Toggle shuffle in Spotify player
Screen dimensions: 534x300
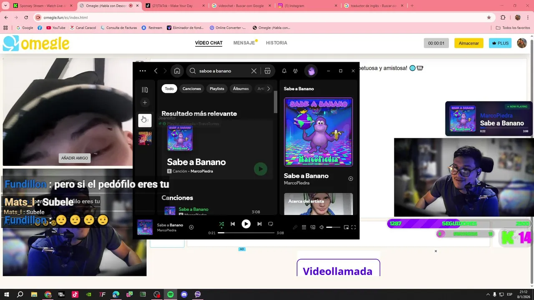(222, 224)
